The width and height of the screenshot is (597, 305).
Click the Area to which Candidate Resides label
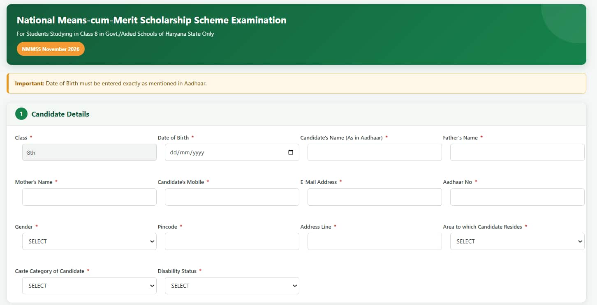coord(483,227)
